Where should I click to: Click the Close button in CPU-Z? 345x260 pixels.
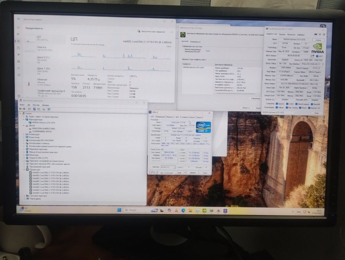205,173
